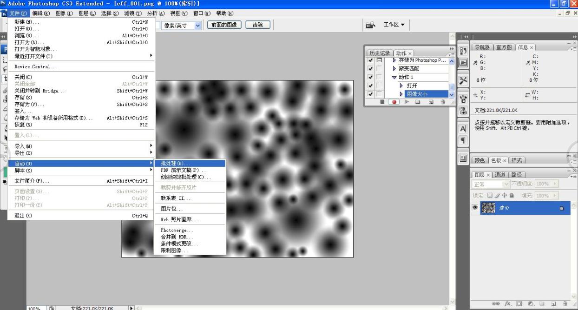Click the stop recording icon in Actions panel

coord(382,102)
